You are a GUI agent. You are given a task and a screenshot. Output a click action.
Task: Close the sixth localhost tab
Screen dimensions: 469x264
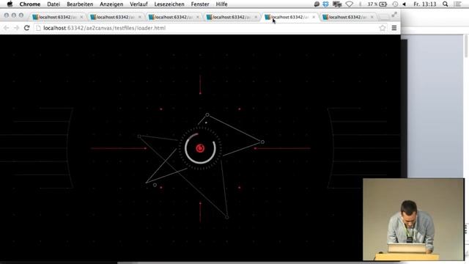pos(372,17)
